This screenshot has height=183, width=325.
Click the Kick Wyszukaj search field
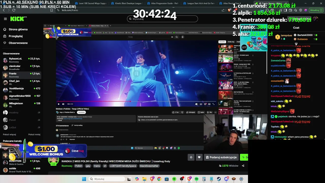coord(162,19)
